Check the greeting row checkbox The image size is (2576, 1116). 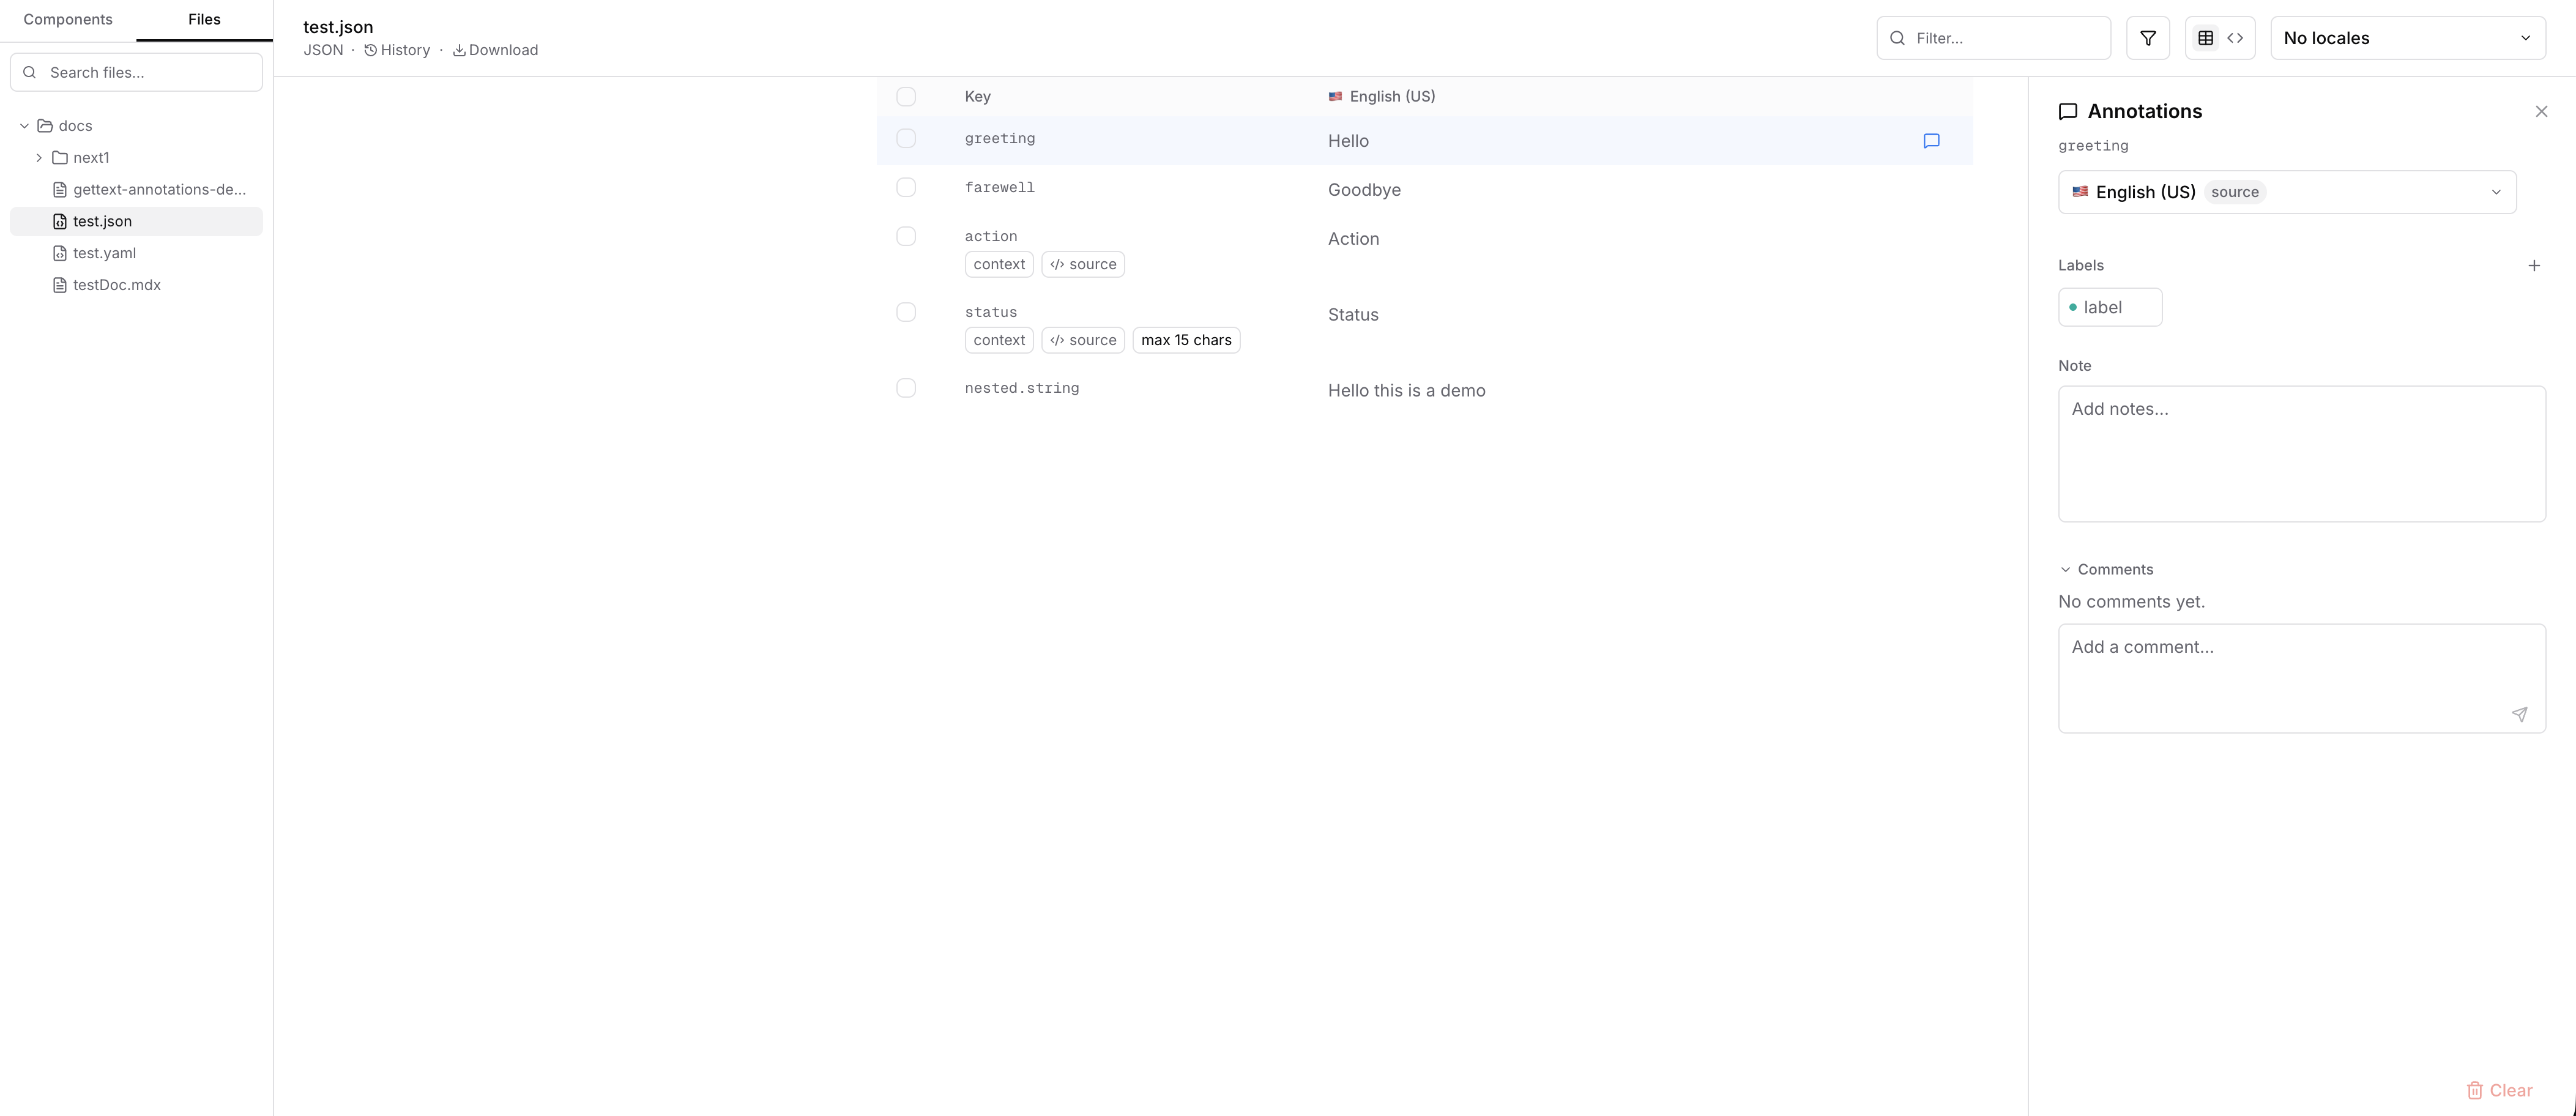pos(906,138)
